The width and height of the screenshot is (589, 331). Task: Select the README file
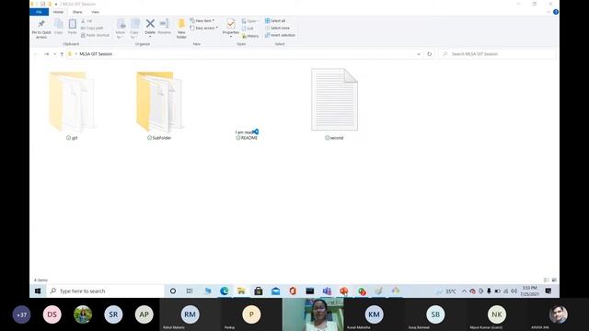click(x=247, y=135)
